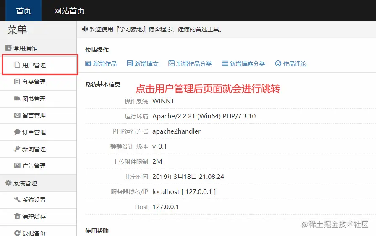376x236 pixels.
Task: Click the 快捷操作 heading
Action: [x=97, y=50]
